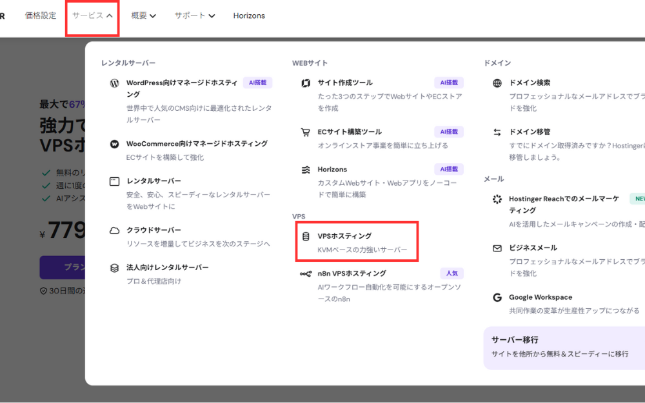Click the VPS section heading

coord(299,216)
